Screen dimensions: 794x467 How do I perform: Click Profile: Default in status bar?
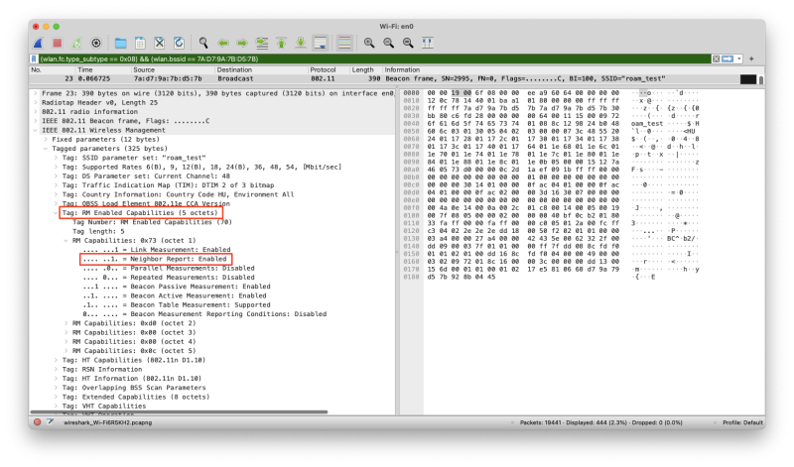742,422
